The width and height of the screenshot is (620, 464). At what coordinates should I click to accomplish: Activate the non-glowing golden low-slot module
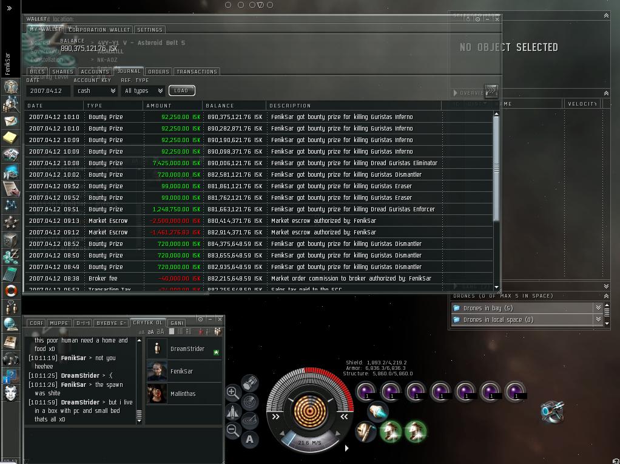pos(365,431)
